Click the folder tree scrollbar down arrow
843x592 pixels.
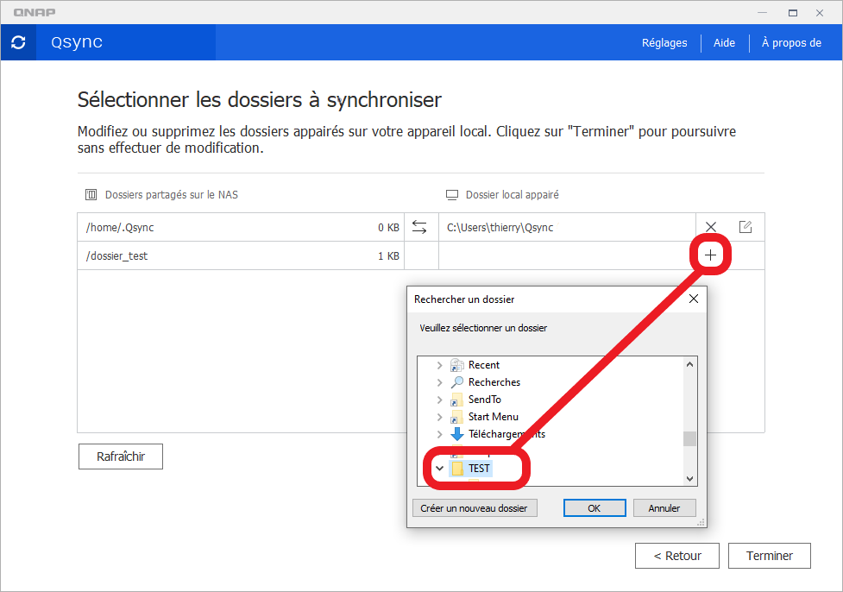[689, 478]
